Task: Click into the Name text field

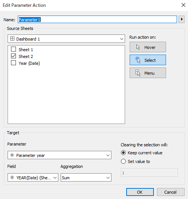Action: tap(97, 19)
